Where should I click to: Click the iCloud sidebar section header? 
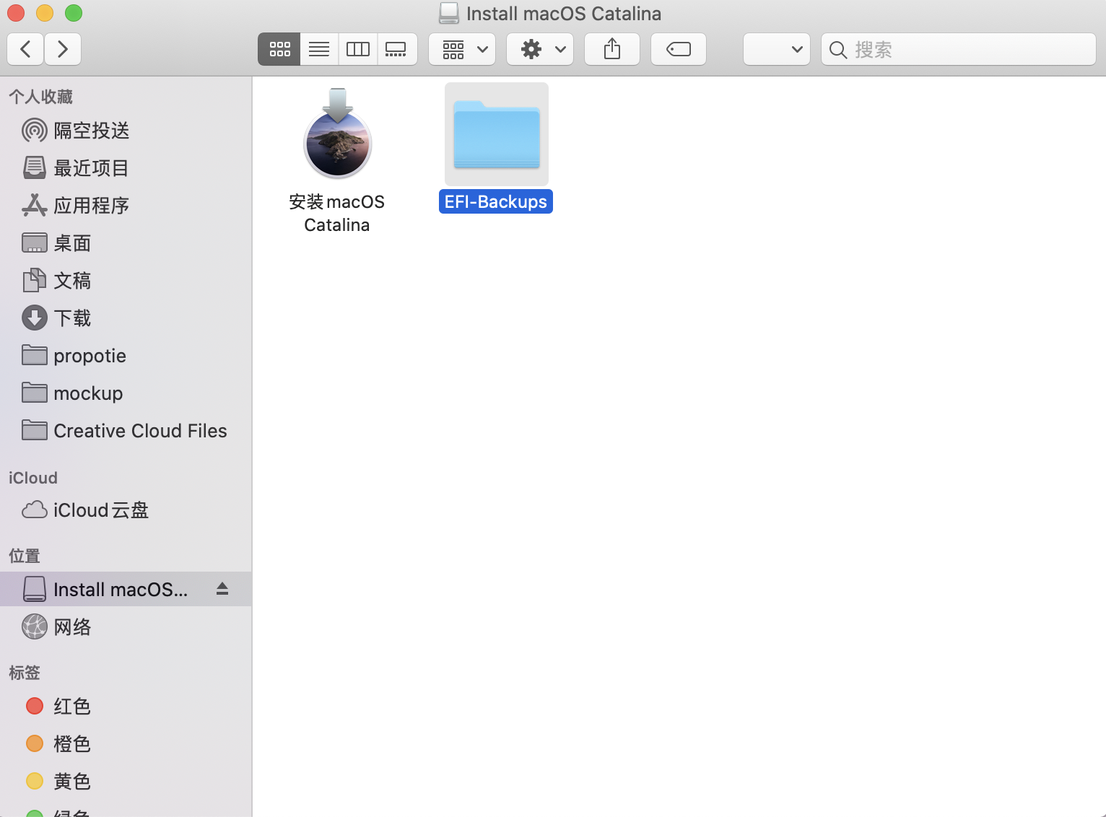(33, 478)
